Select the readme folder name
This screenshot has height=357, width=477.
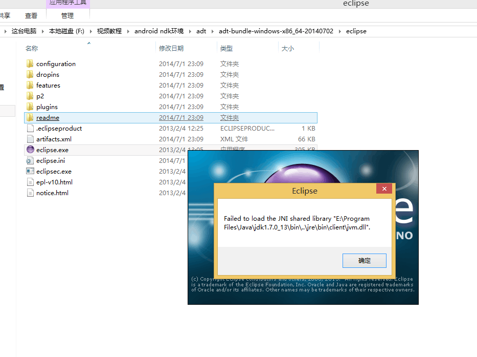pyautogui.click(x=48, y=117)
